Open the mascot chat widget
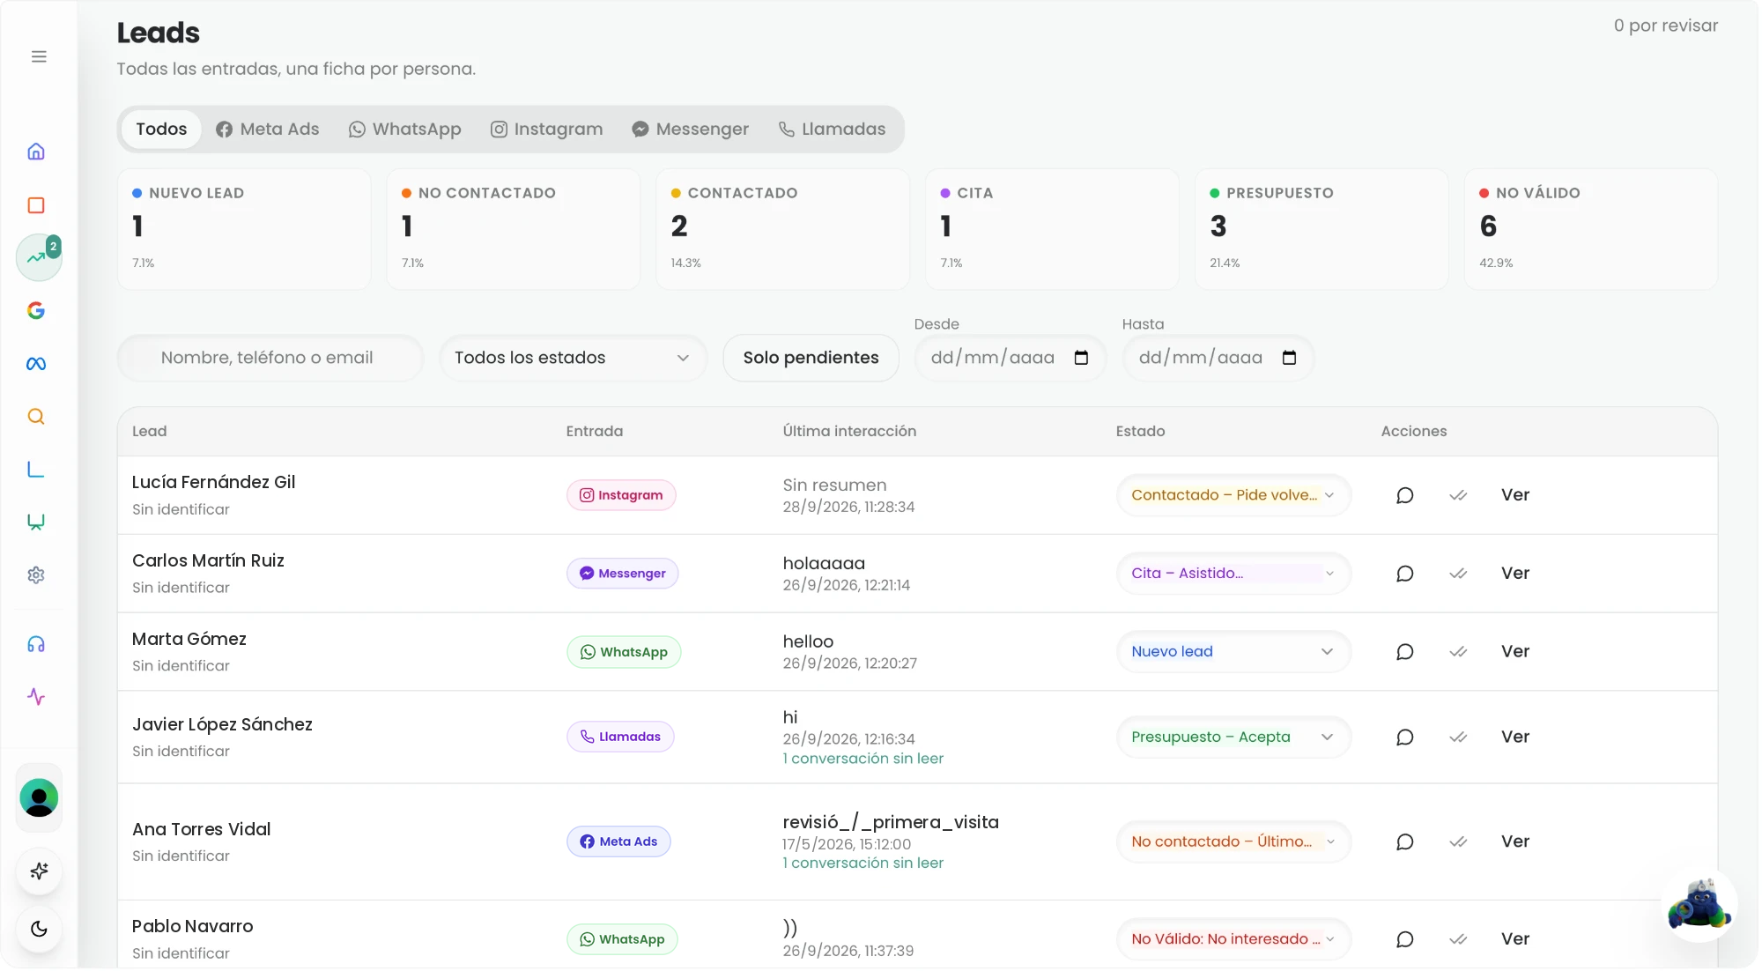Image resolution: width=1762 pixels, height=971 pixels. pyautogui.click(x=1699, y=906)
